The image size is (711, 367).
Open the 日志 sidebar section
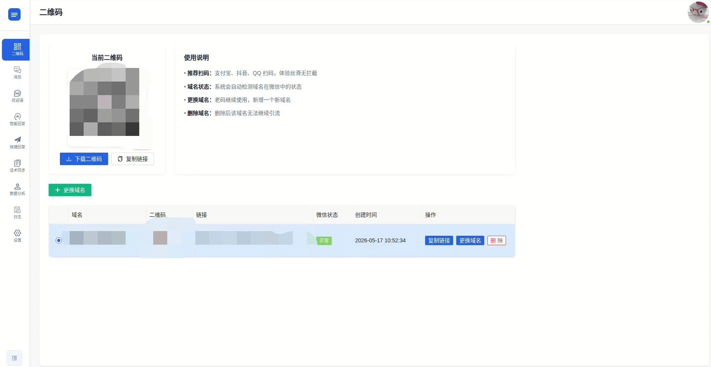click(17, 212)
